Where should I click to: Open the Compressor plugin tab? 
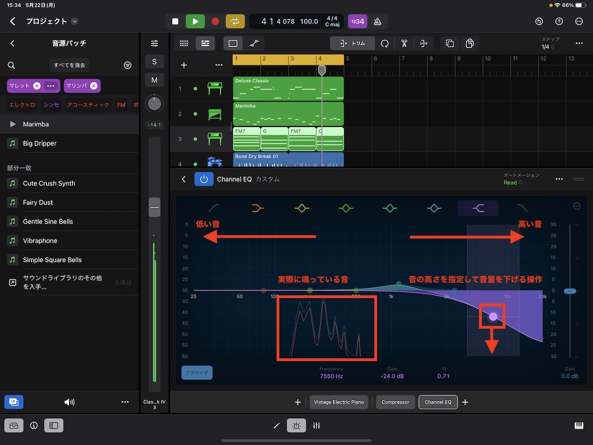[x=395, y=402]
